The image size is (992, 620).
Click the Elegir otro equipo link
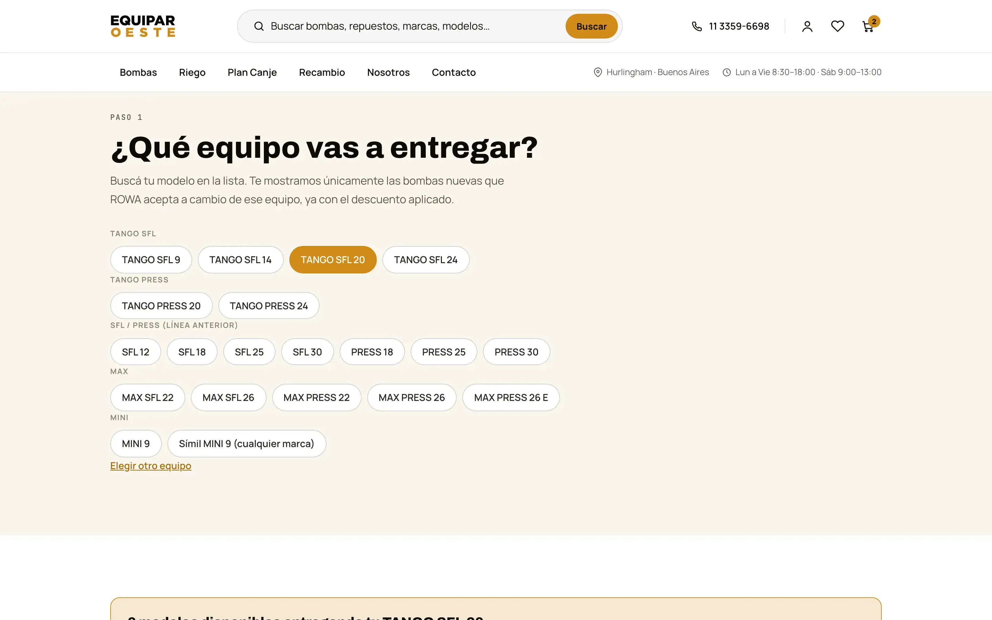151,466
